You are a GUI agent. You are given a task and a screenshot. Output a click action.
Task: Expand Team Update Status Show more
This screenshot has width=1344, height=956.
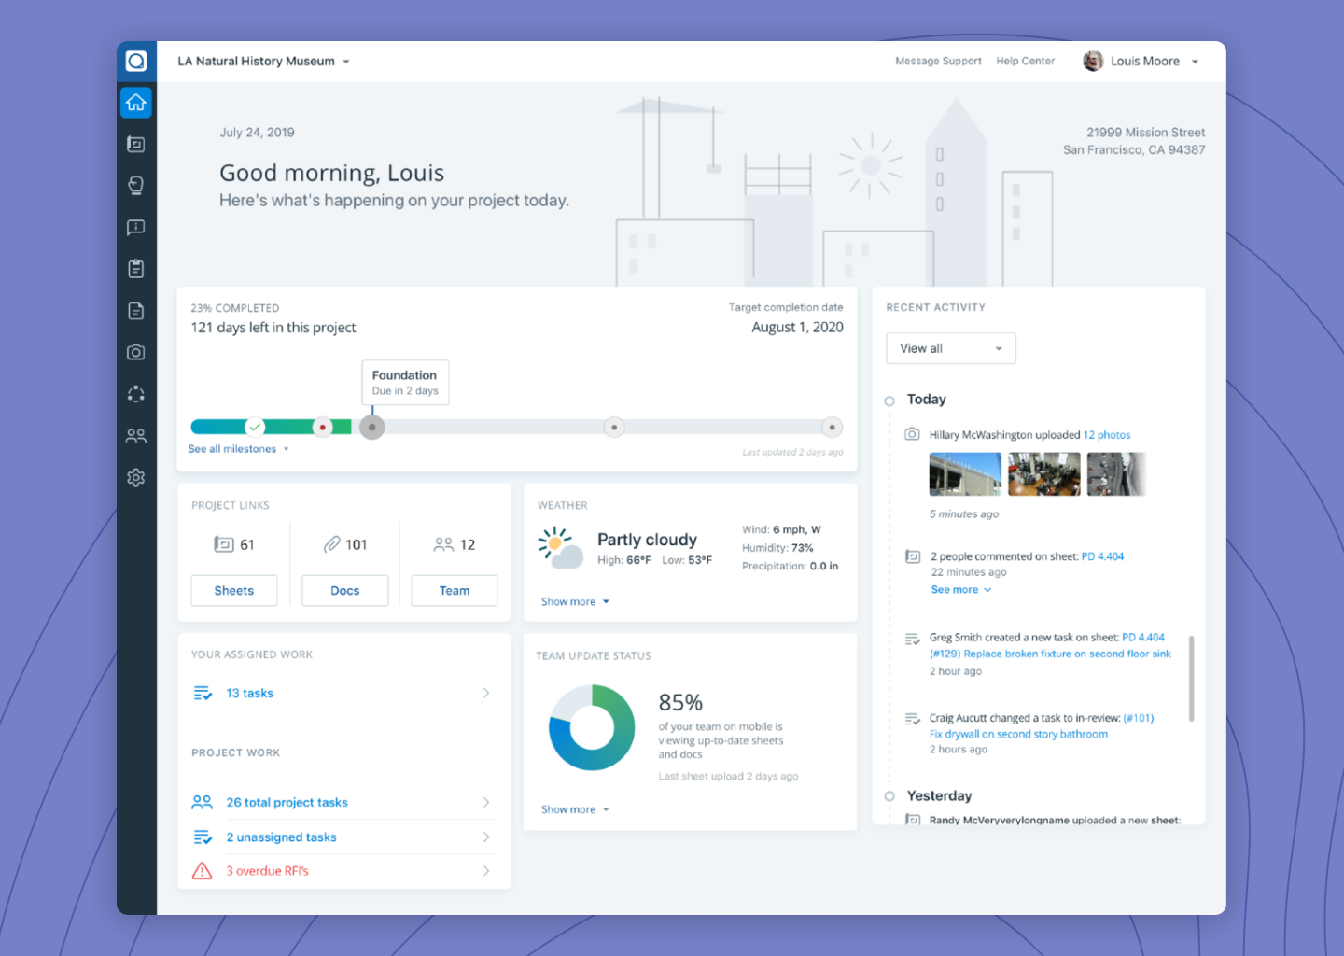pos(575,809)
